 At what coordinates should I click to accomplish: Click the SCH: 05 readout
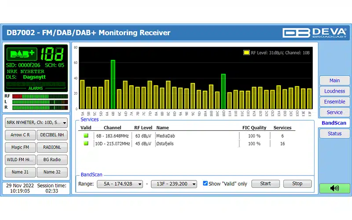pos(55,65)
